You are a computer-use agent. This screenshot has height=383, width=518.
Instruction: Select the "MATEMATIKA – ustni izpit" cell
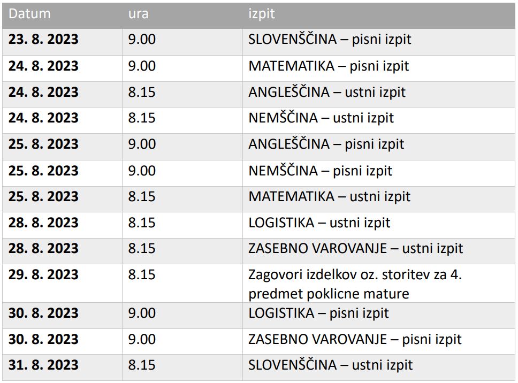(x=329, y=196)
